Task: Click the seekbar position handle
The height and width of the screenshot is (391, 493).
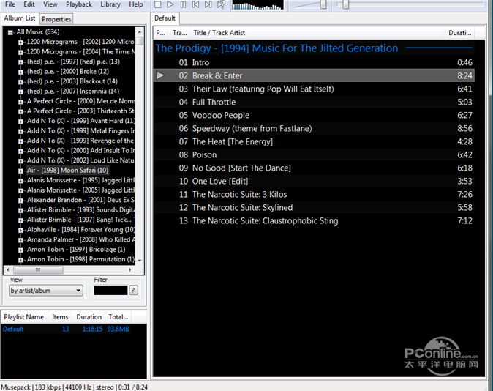Action: (x=345, y=4)
